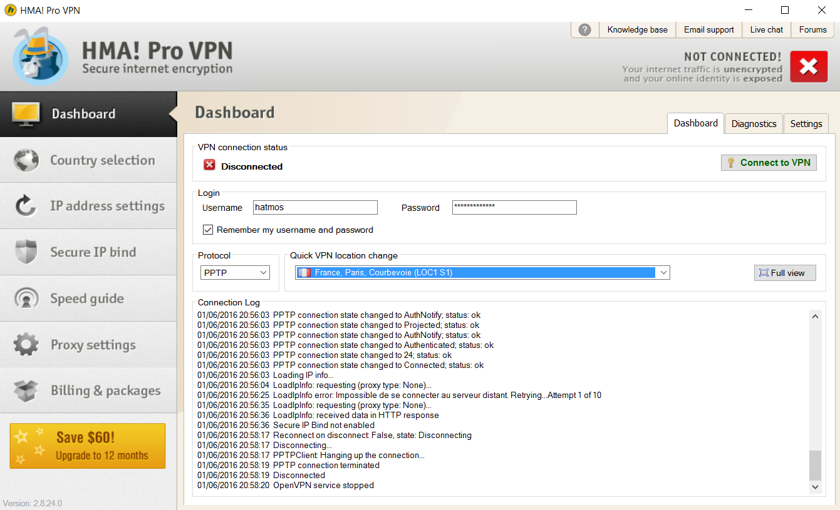Switch to the Dashboard tab

695,123
